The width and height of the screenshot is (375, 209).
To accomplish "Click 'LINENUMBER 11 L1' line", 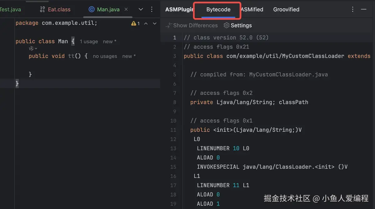I will [x=223, y=185].
